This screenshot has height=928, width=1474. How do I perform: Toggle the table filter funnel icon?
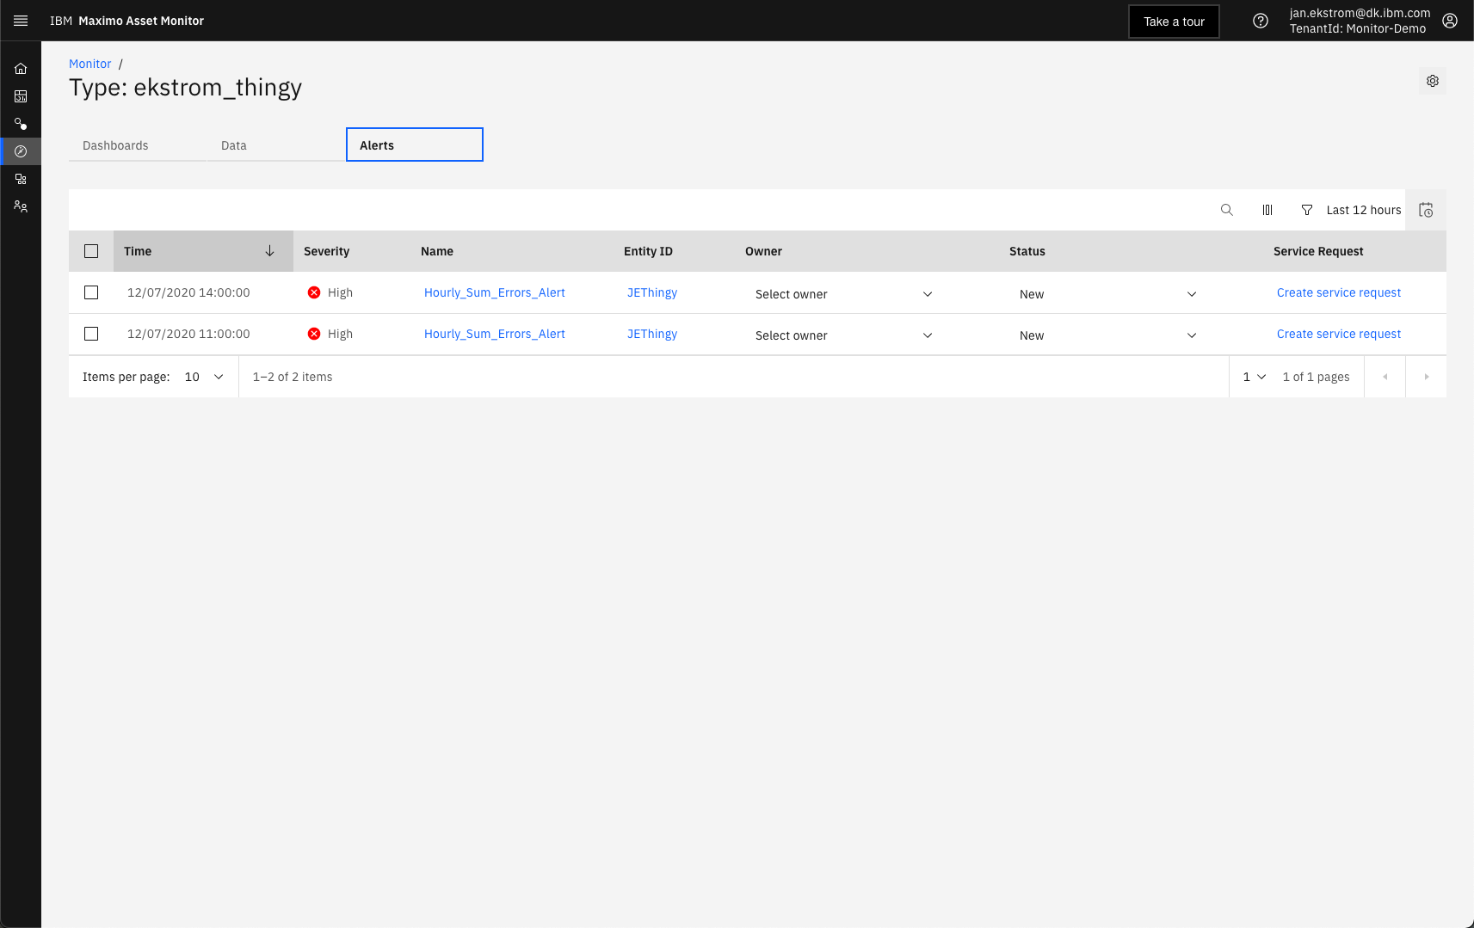1307,210
